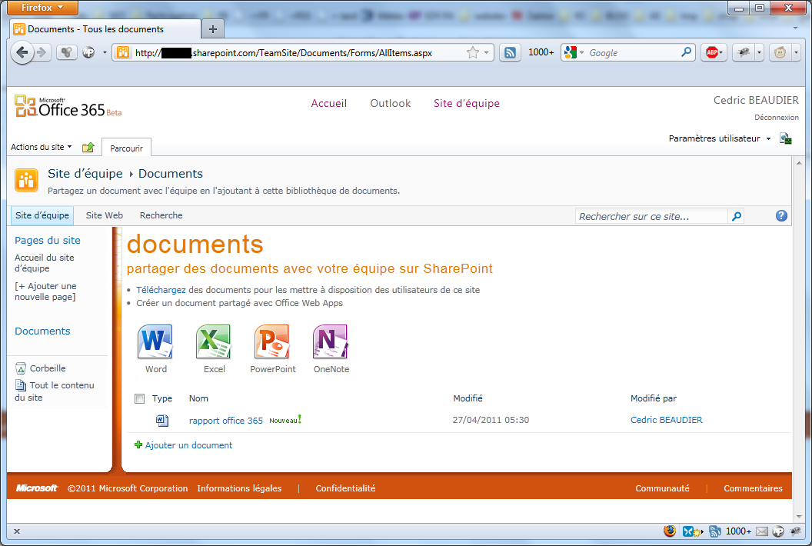Click the Déconnexion link
Viewport: 812px width, 546px height.
777,117
